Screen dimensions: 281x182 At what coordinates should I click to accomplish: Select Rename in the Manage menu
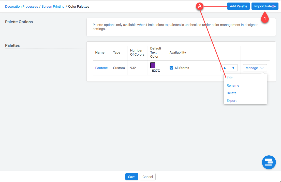coord(233,86)
